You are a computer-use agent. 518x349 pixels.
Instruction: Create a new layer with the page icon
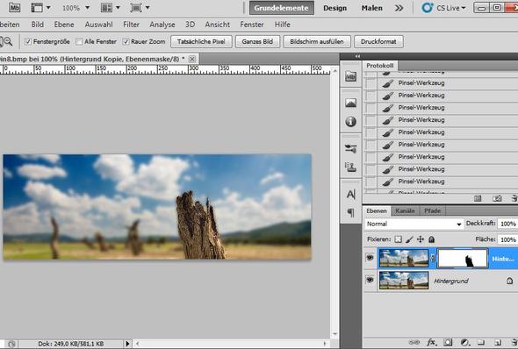(498, 342)
